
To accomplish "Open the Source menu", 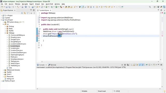I will click(11, 4).
